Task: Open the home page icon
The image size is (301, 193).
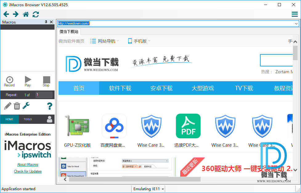Action: (26, 14)
